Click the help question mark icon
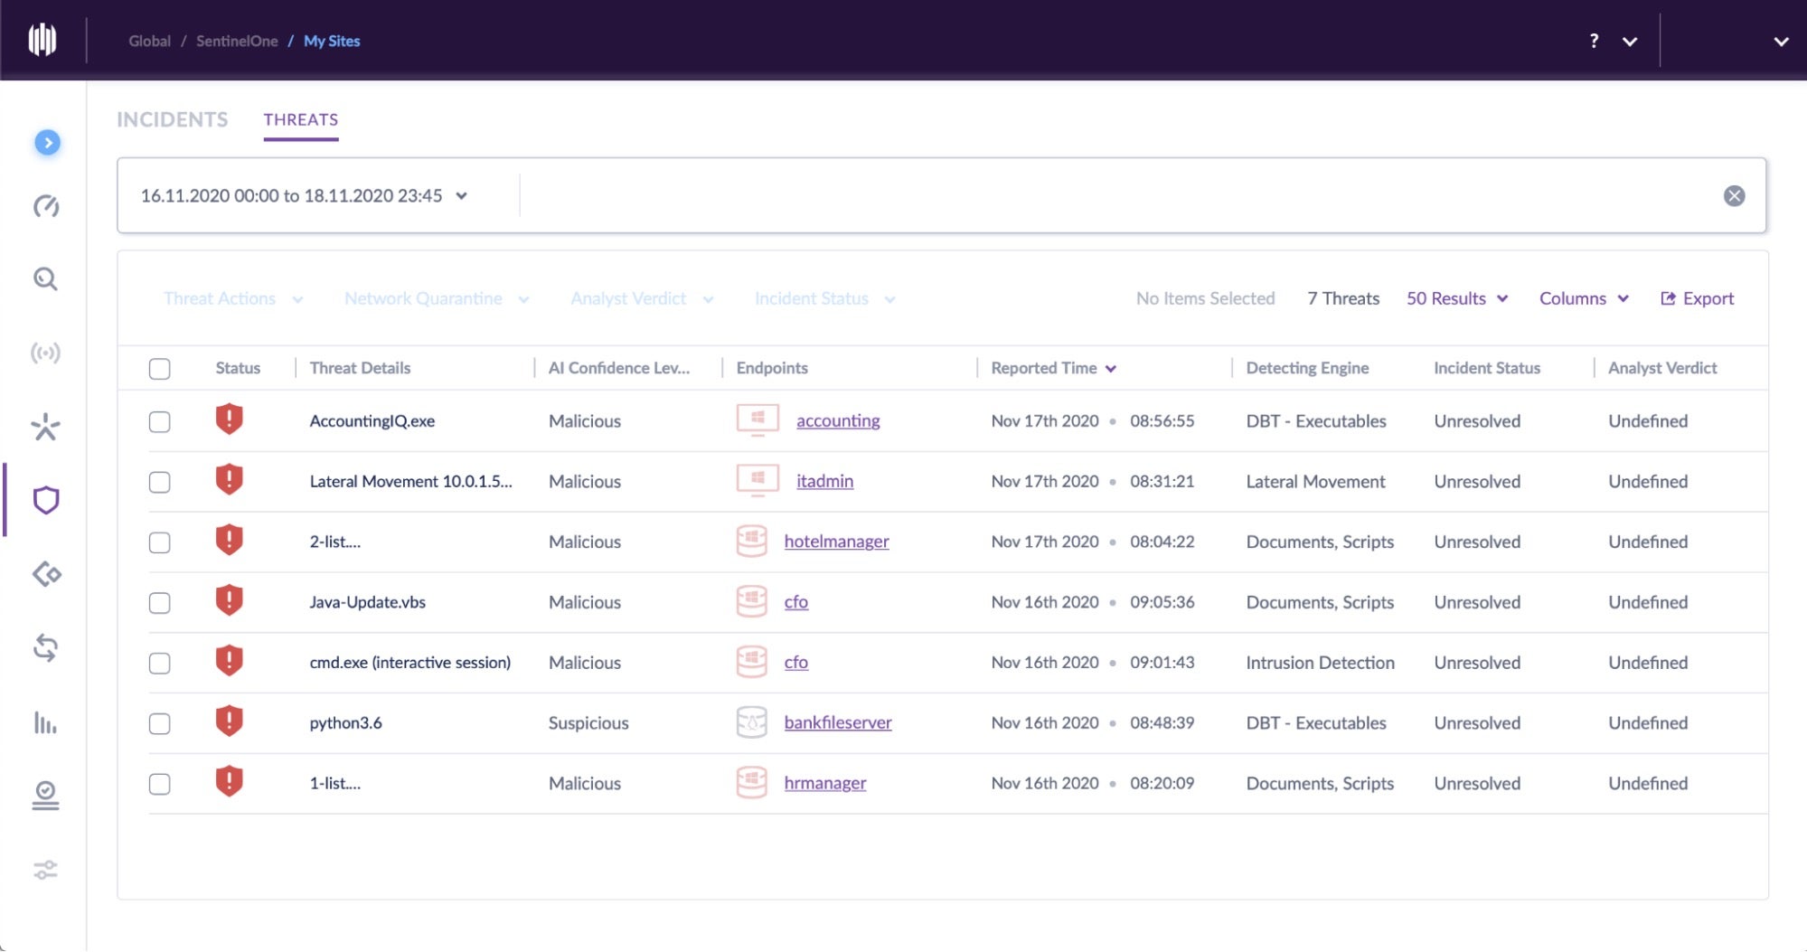1807x952 pixels. (1594, 41)
